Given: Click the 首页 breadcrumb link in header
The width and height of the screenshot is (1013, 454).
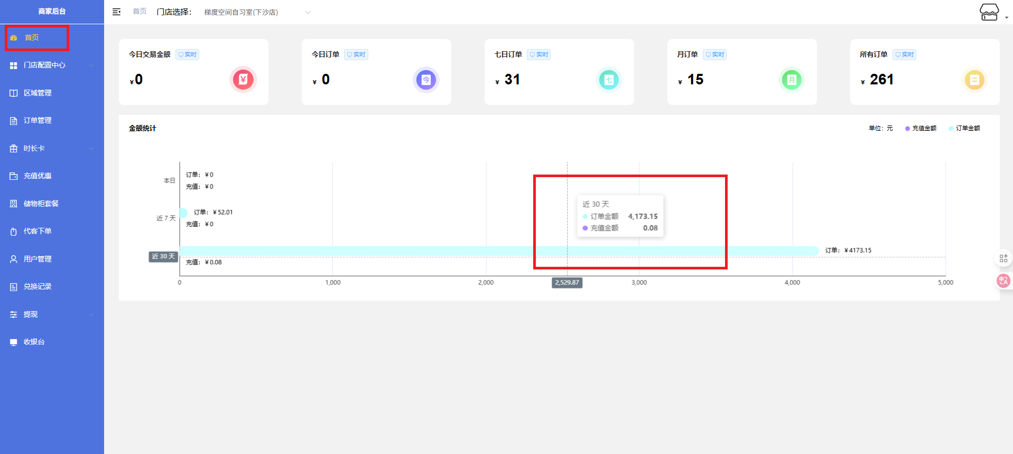Looking at the screenshot, I should tap(140, 12).
